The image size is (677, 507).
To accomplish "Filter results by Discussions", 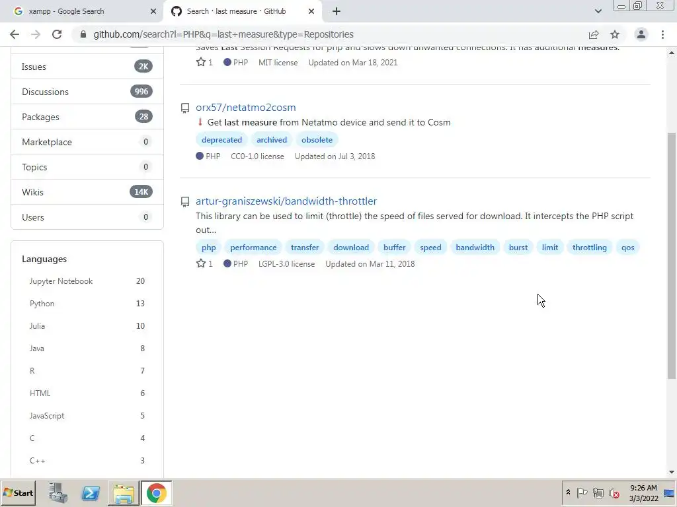I will tap(87, 91).
